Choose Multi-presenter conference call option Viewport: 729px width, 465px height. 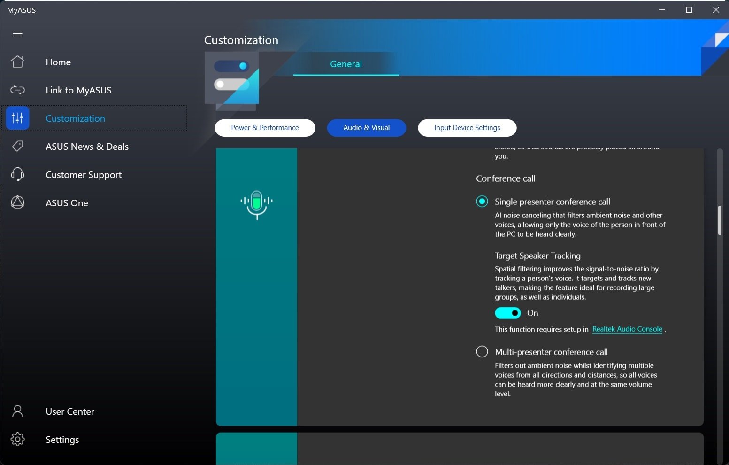click(482, 352)
